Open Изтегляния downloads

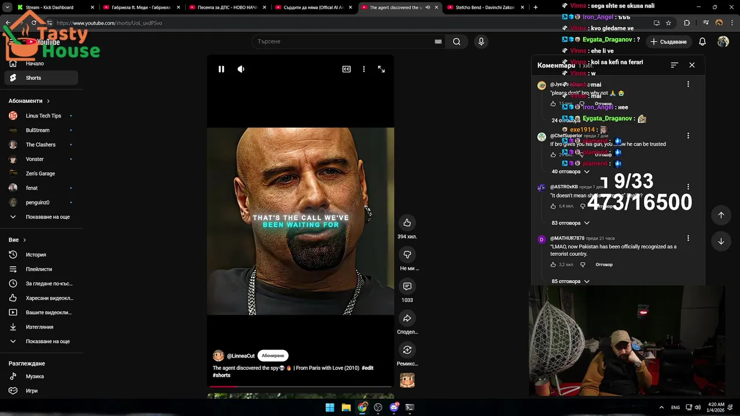point(40,327)
